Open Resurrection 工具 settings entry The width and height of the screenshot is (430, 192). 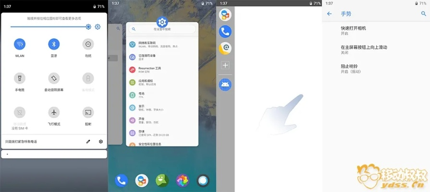(x=162, y=70)
